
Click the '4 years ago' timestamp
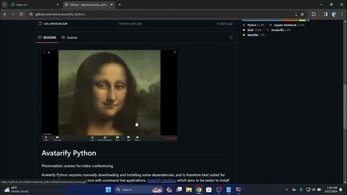click(225, 24)
